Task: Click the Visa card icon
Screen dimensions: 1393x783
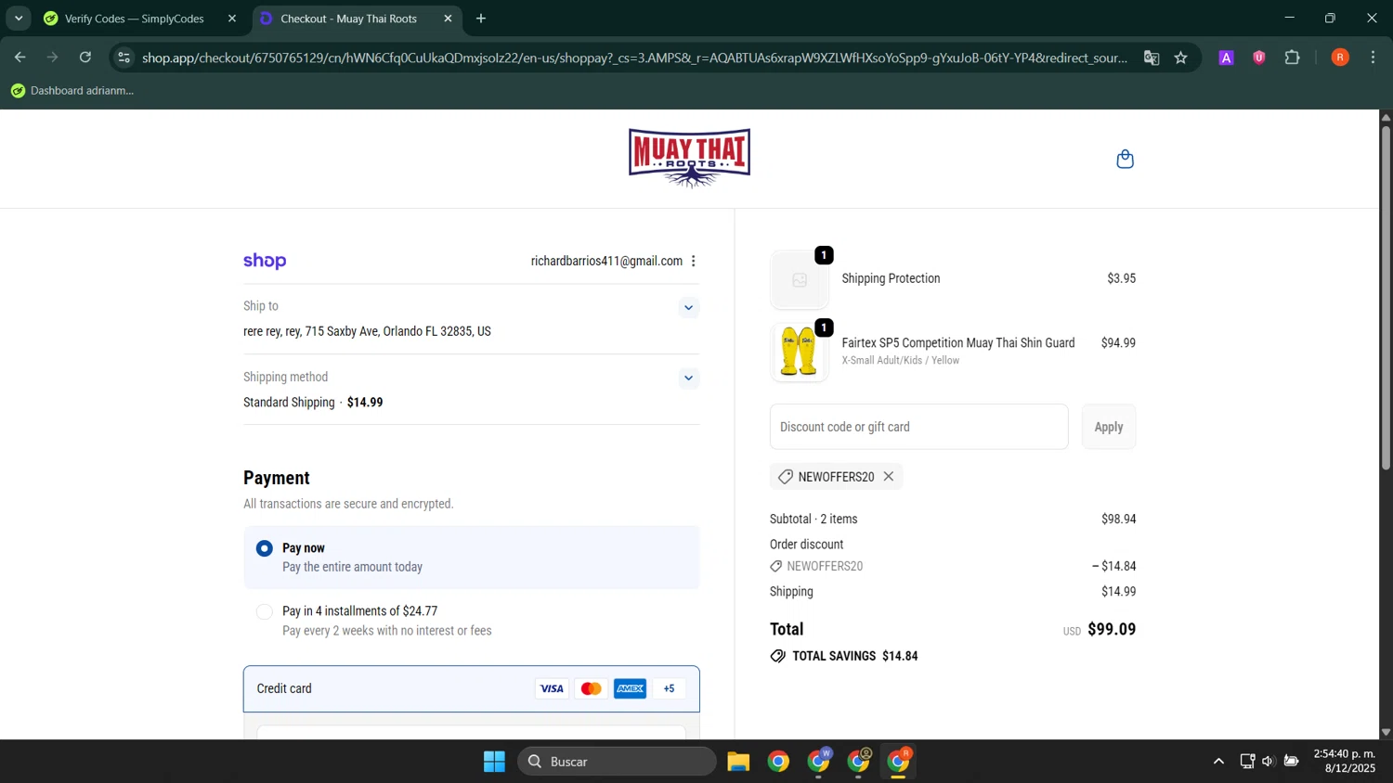Action: [x=552, y=688]
